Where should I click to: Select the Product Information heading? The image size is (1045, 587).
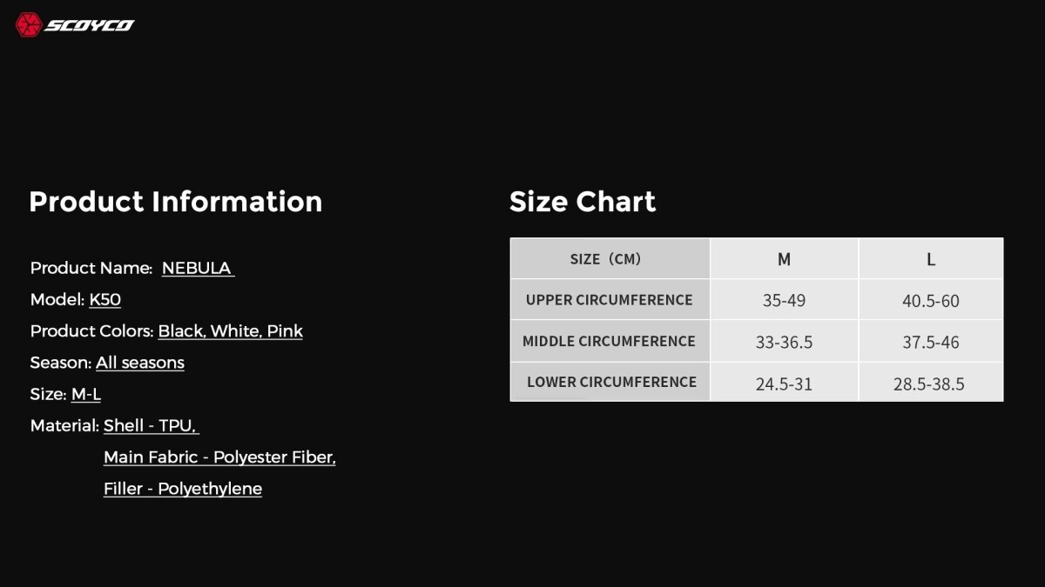(175, 202)
